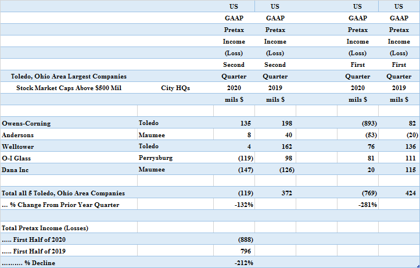Click the -281% change value
Screen dimensions: 420x268
[368, 205]
